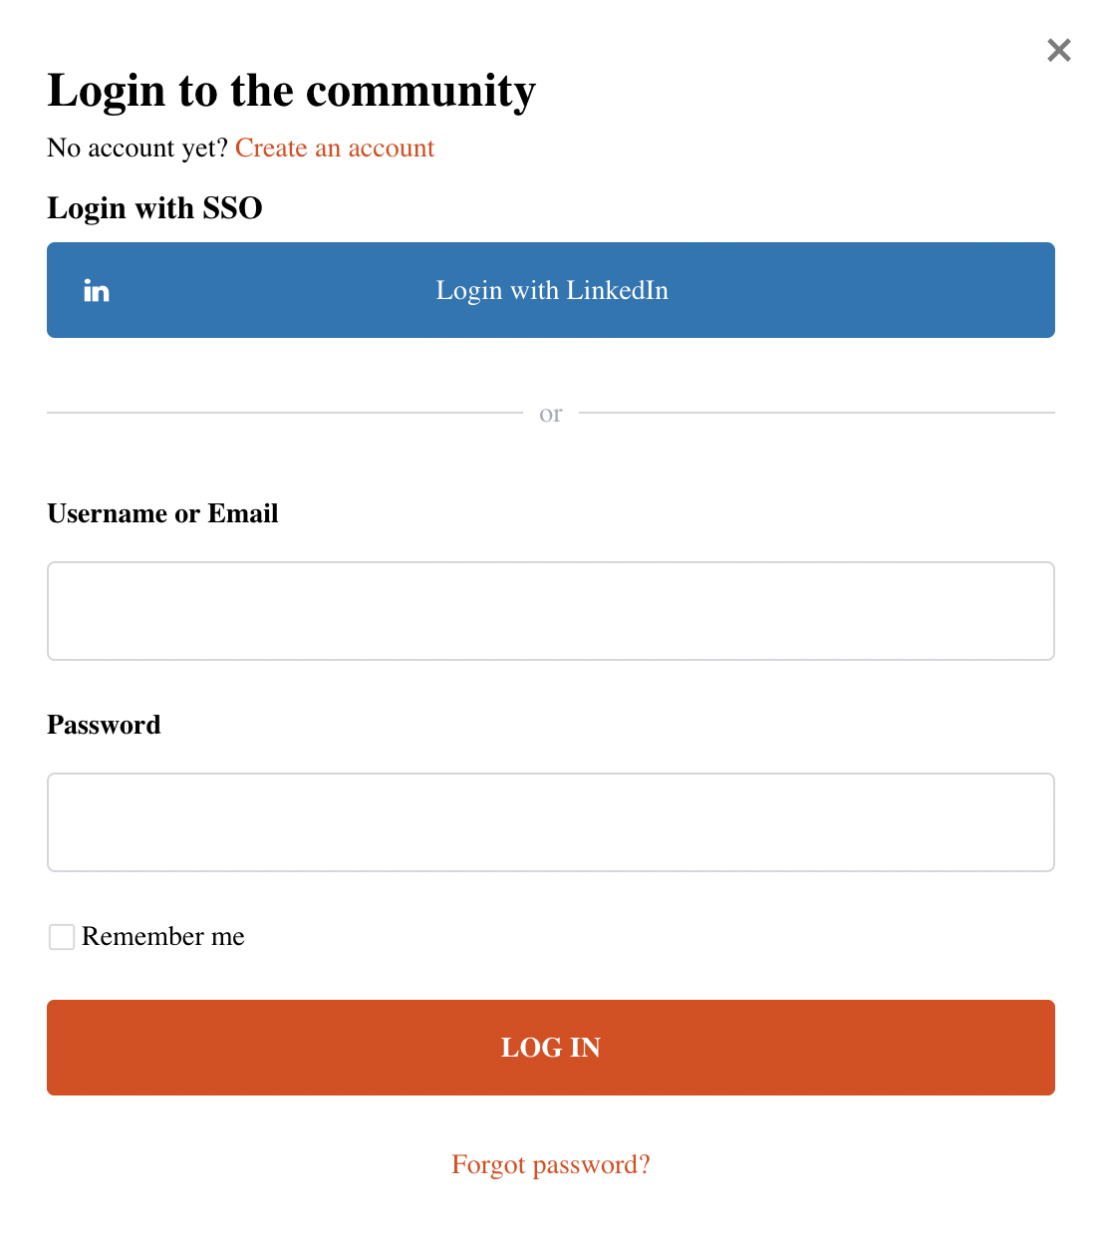Click the divider line right of "or"
Viewport: 1104px width, 1246px height.
(817, 413)
